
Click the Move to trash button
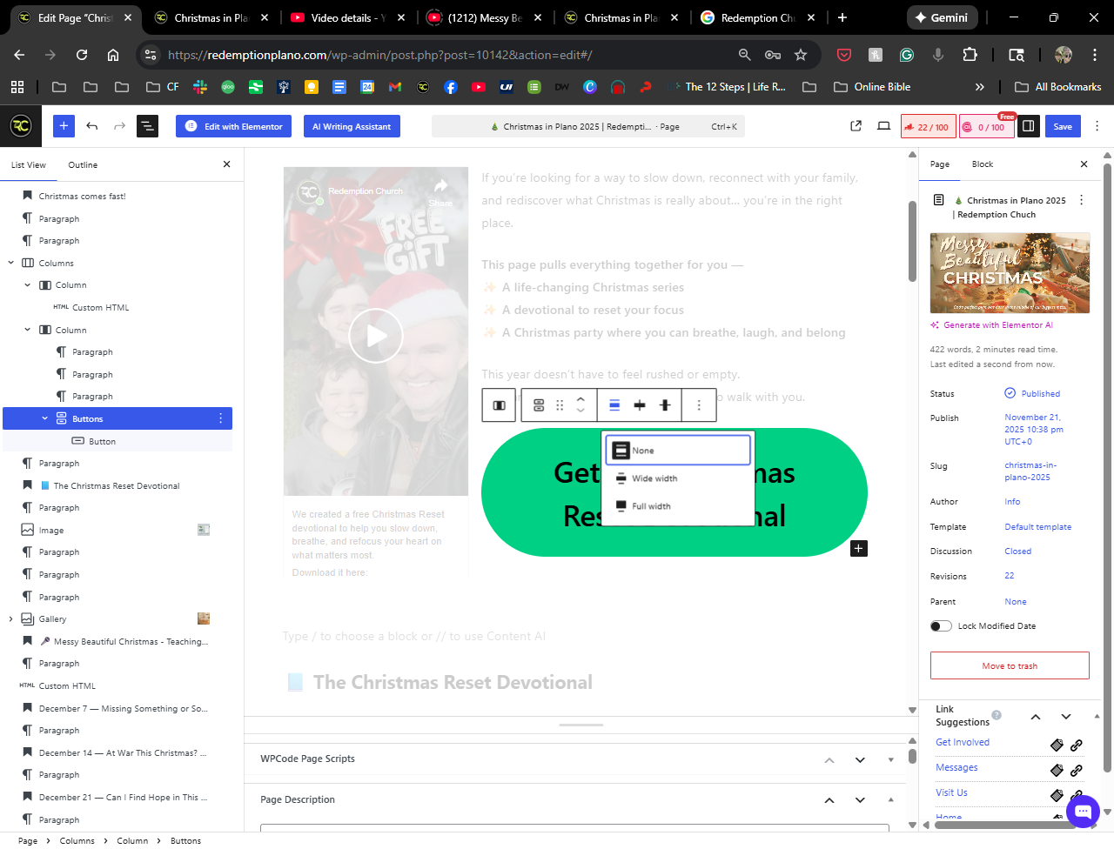tap(1010, 665)
